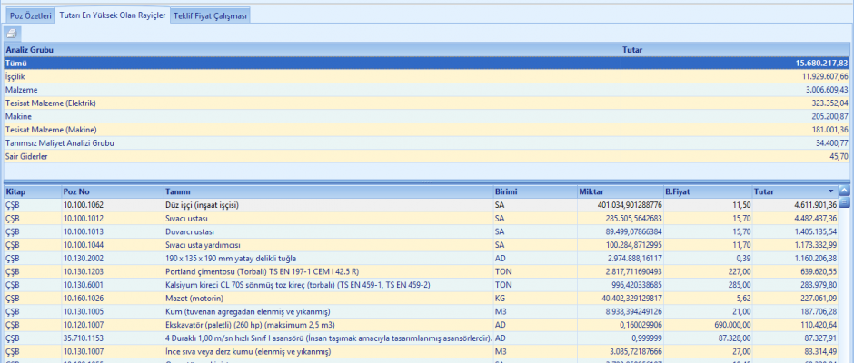
Task: Switch to the Poz Özetleri tab
Action: (x=30, y=16)
